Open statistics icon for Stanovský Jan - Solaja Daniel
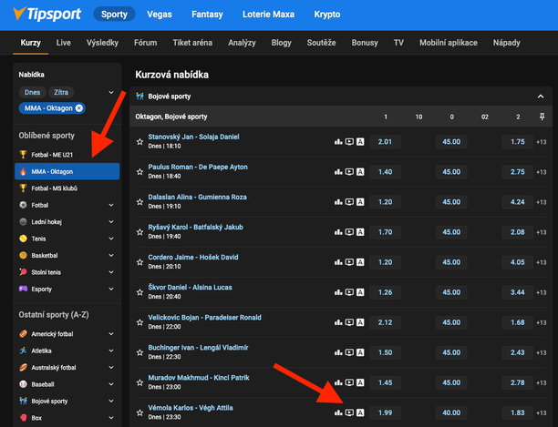 click(338, 142)
